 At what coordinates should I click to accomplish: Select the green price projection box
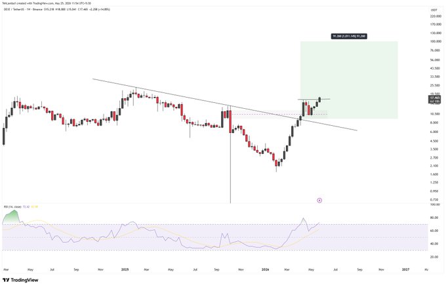pyautogui.click(x=349, y=80)
